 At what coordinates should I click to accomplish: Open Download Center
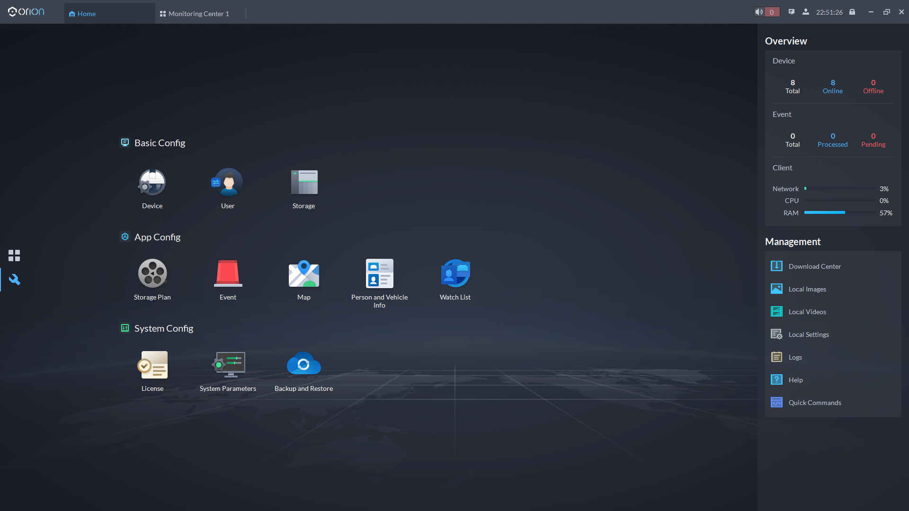[815, 266]
